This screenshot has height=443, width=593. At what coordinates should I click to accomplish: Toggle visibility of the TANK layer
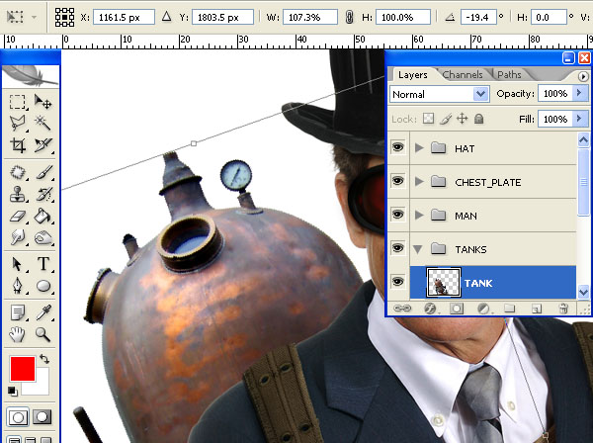coord(397,282)
